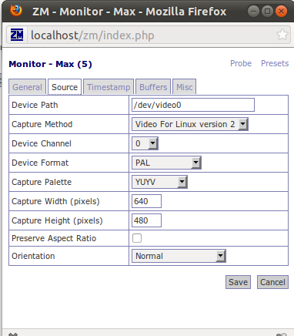Screen dimensions: 294x336
Task: Click the Preserve Aspect Ratio label
Action: point(54,238)
